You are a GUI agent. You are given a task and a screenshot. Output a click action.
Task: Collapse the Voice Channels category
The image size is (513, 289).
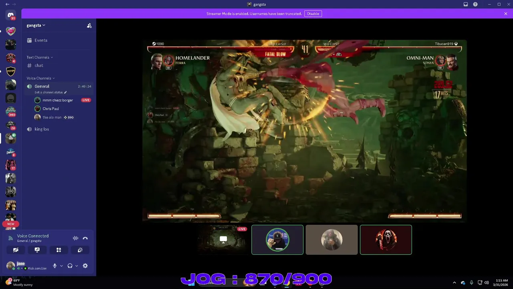pos(40,78)
